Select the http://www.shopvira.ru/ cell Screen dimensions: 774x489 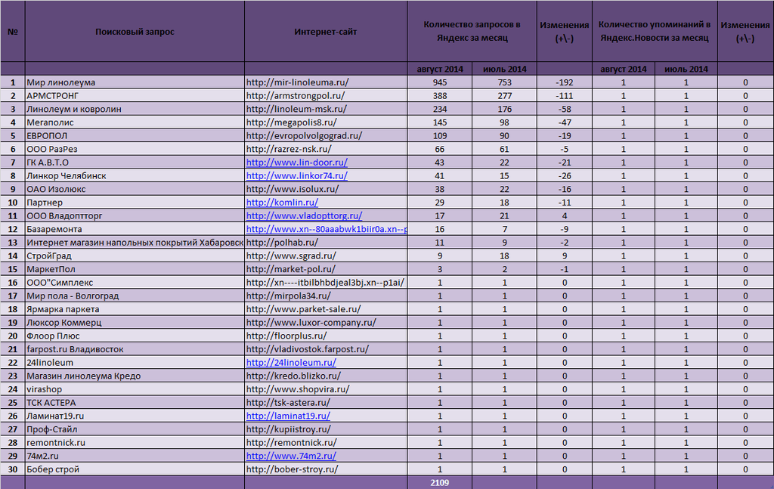point(326,388)
